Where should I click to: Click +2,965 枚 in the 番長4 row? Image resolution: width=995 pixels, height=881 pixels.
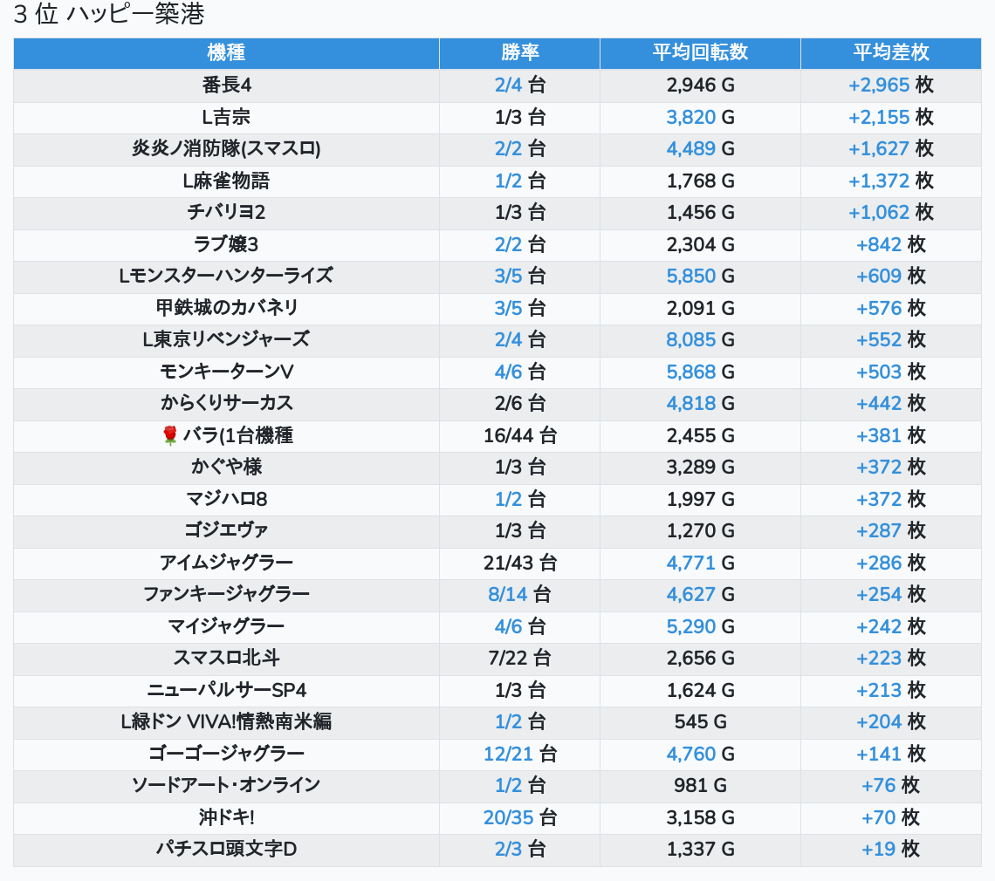(891, 85)
